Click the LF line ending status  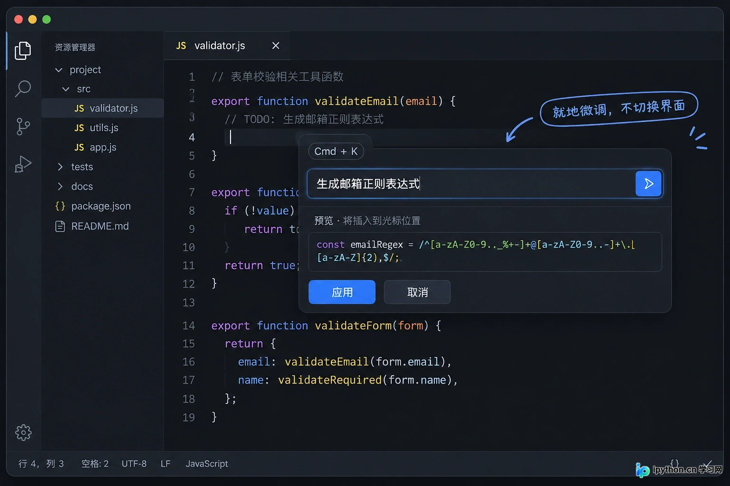pos(165,464)
